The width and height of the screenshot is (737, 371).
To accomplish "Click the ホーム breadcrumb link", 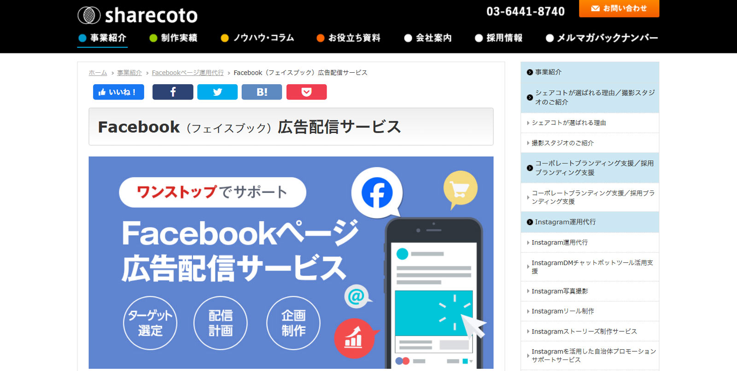I will pyautogui.click(x=98, y=73).
